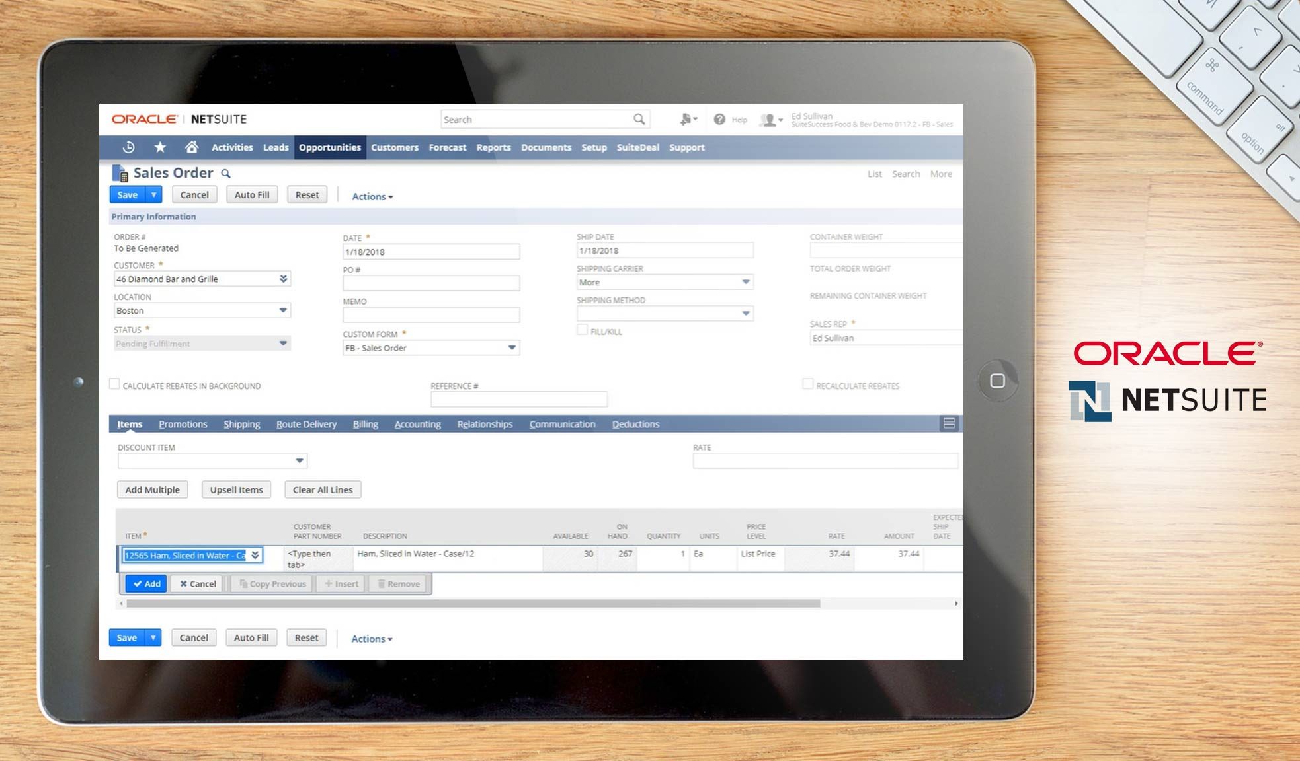Open the item line list view icon
Viewport: 1300px width, 761px height.
pyautogui.click(x=950, y=424)
